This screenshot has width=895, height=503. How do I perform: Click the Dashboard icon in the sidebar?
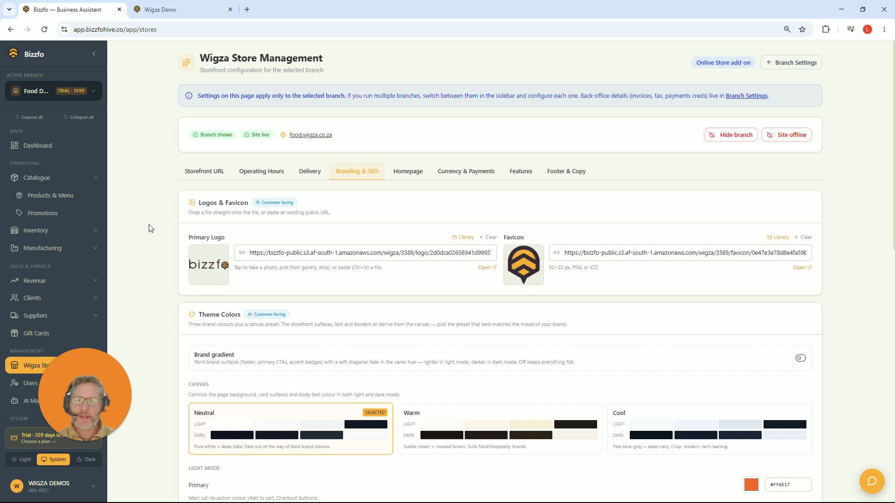(x=14, y=145)
